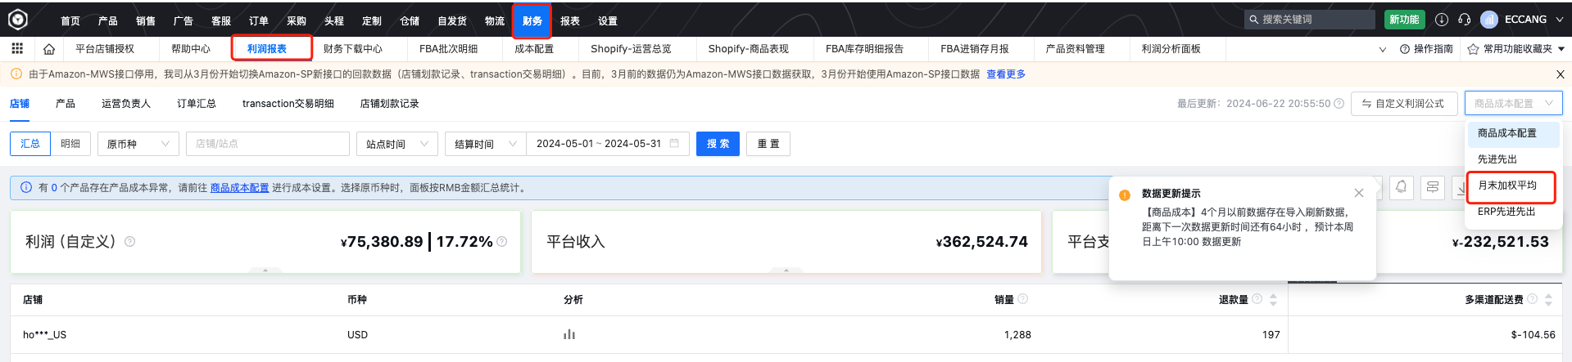The image size is (1572, 362).
Task: Open the 报表 top menu
Action: tap(570, 20)
